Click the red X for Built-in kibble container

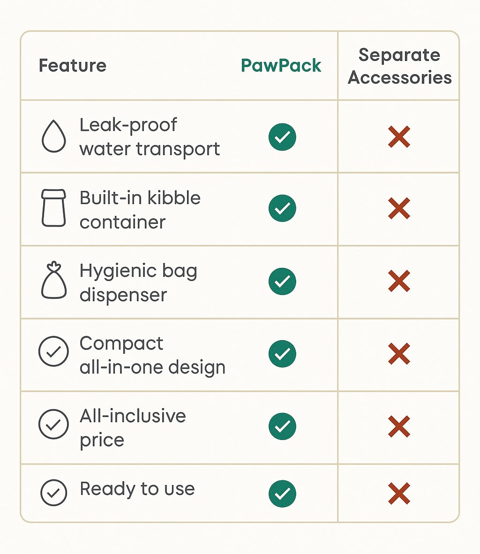(399, 208)
